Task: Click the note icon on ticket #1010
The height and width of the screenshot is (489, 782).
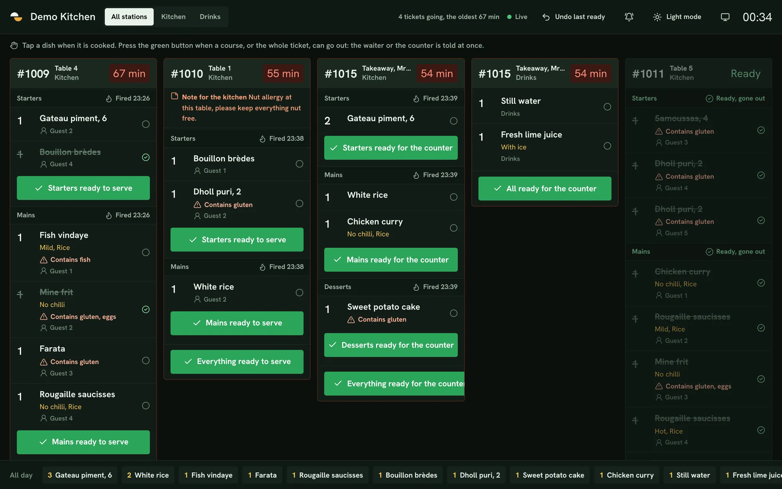Action: click(x=174, y=96)
